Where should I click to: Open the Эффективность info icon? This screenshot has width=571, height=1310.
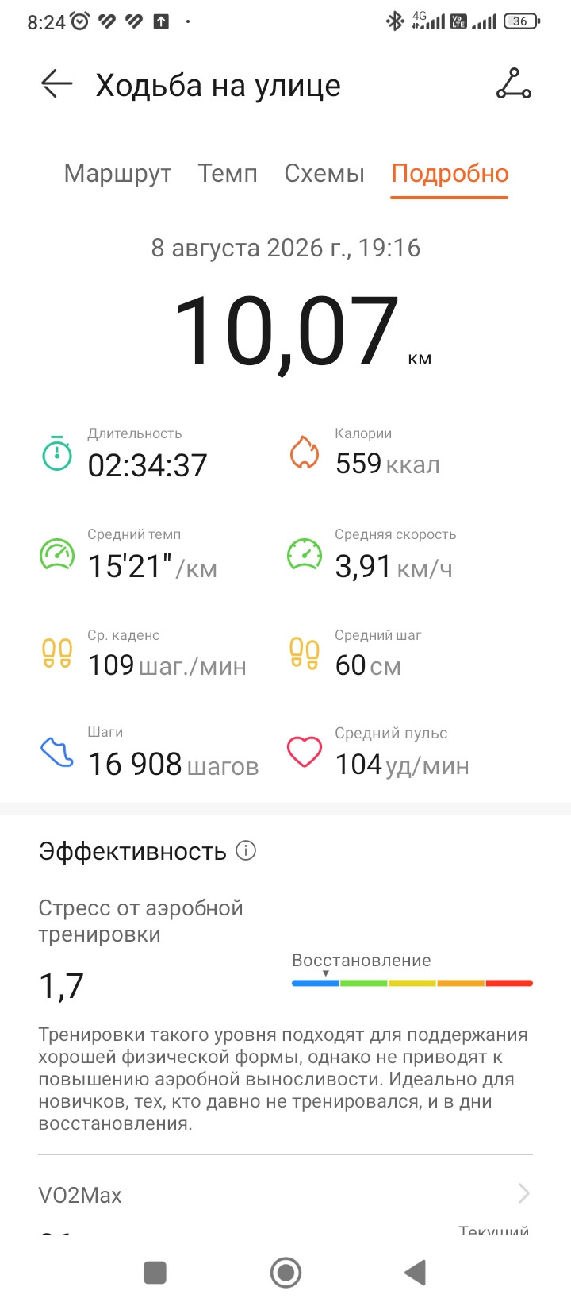coord(247,851)
